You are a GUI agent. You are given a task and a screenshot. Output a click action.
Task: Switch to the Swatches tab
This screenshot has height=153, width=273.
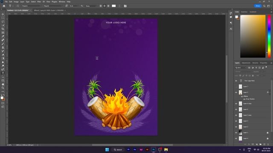pos(244,12)
